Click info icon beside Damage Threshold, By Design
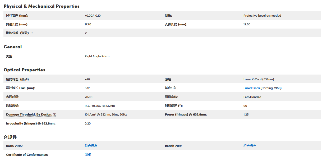 tap(55, 114)
